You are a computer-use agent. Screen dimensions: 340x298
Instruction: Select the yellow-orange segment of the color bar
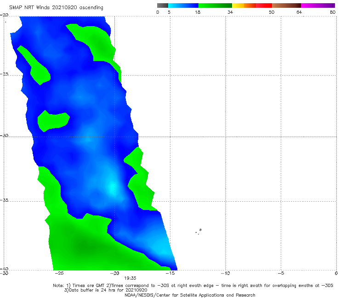pos(244,6)
